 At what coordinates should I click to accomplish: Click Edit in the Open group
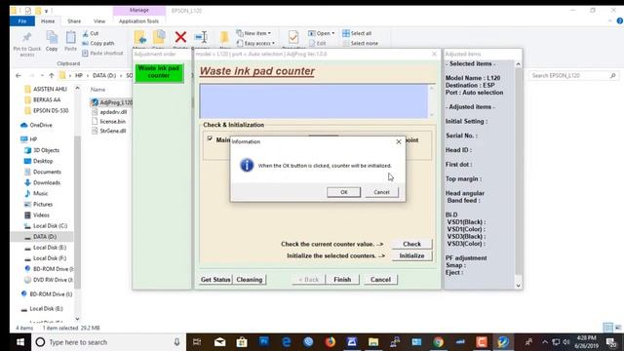[317, 43]
